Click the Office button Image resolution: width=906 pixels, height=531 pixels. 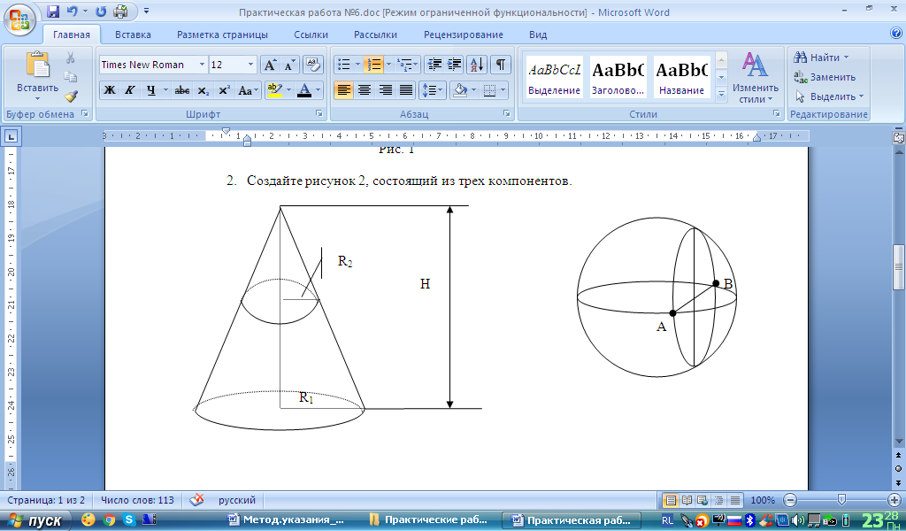pyautogui.click(x=19, y=19)
